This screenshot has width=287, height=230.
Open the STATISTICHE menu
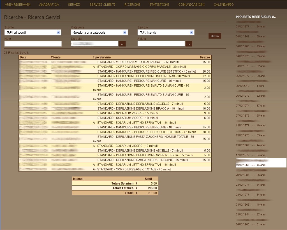(159, 4)
